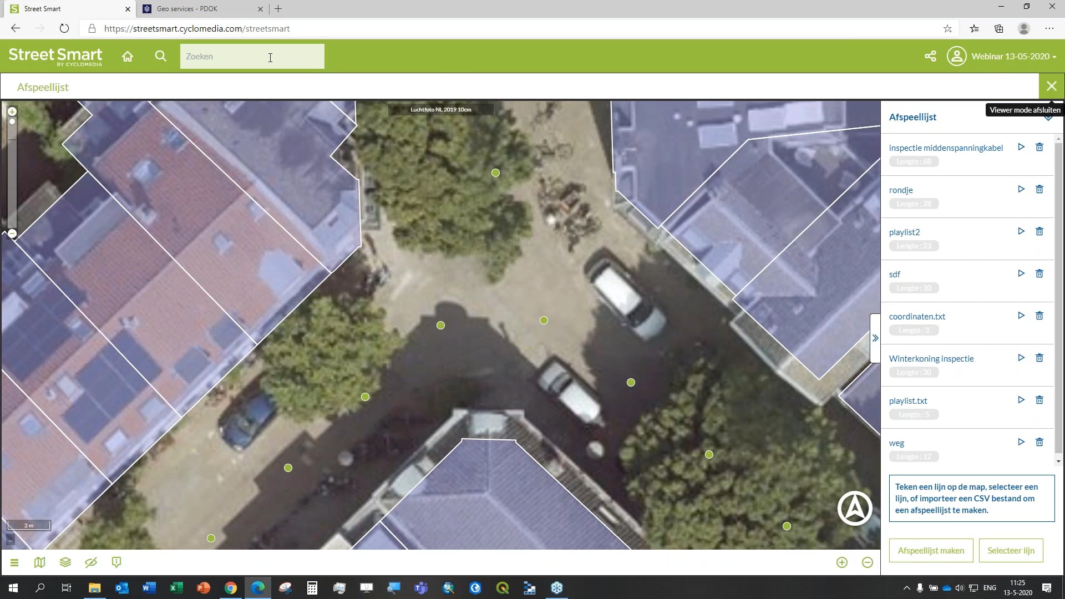Open the map icon in bottom toolbar
The width and height of the screenshot is (1065, 599).
39,562
